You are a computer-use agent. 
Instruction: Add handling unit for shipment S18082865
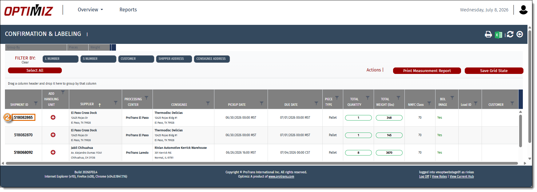tap(53, 117)
